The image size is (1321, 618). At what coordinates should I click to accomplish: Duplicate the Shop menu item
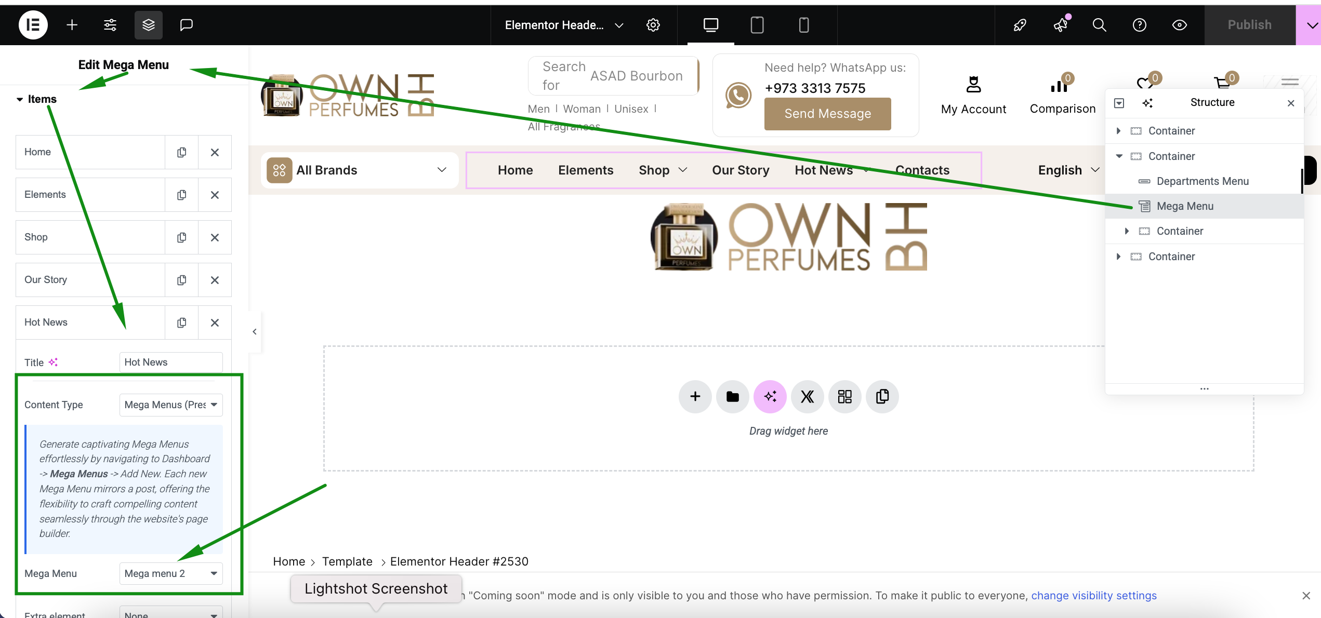tap(181, 237)
